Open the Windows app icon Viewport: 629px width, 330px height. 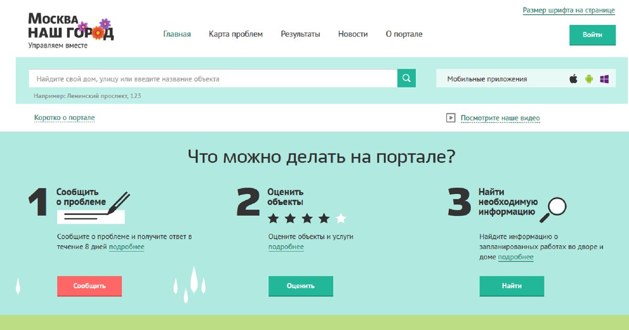point(604,79)
